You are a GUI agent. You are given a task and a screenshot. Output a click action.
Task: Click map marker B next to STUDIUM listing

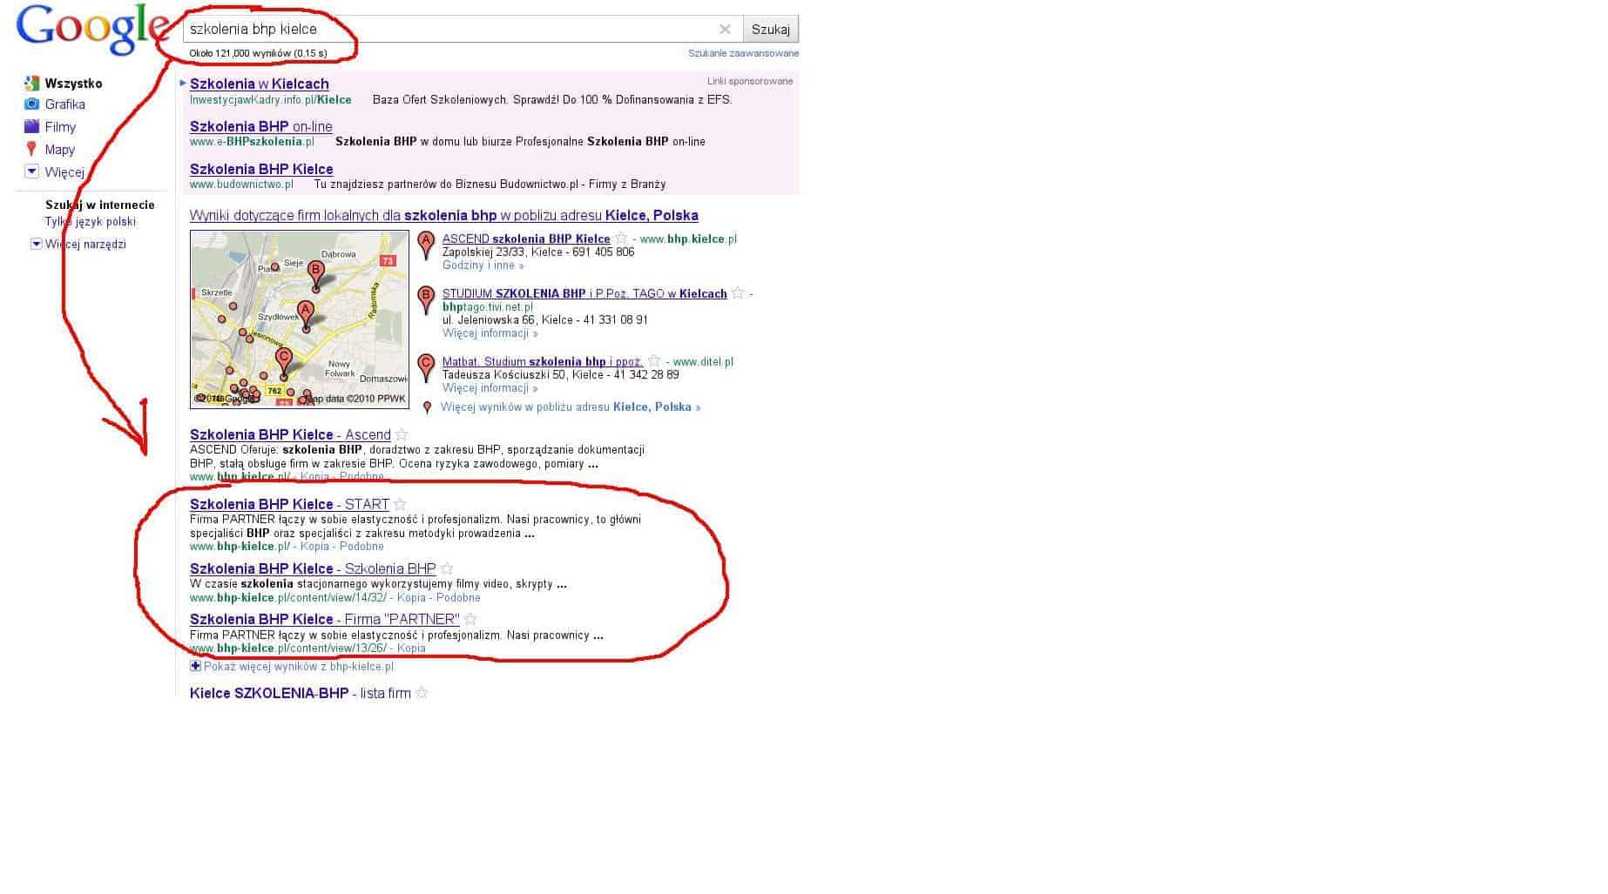click(x=426, y=300)
